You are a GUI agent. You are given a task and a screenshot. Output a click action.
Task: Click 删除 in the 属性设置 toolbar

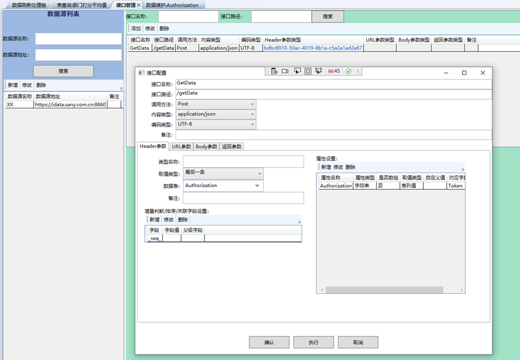pos(350,167)
